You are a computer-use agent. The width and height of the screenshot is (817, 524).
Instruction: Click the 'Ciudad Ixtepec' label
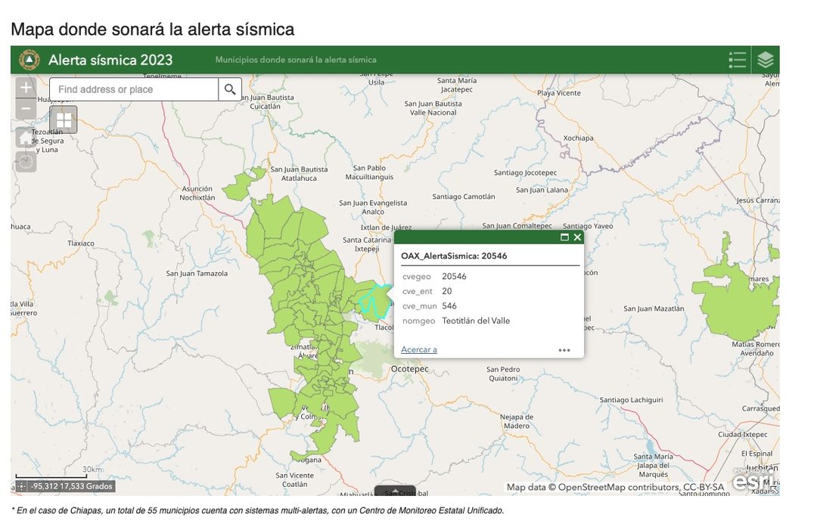pos(743,434)
